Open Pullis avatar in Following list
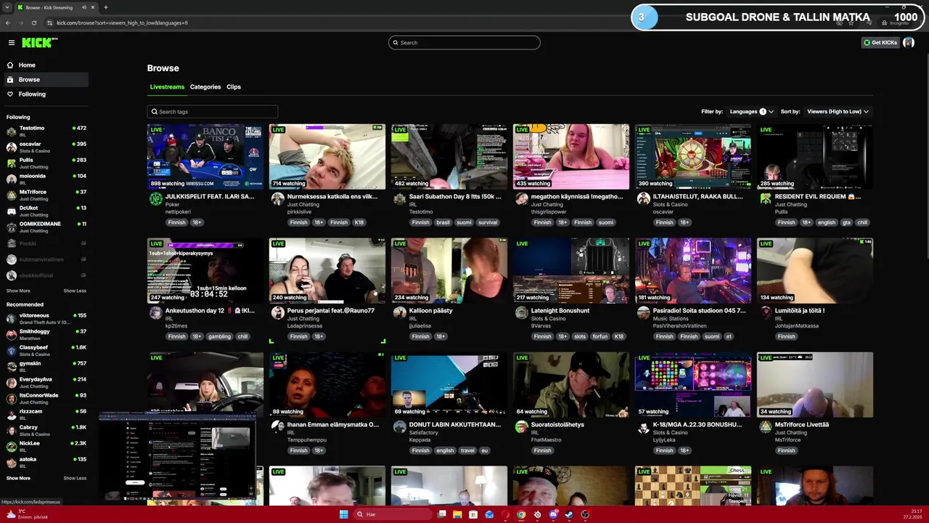Viewport: 929px width, 523px height. pyautogui.click(x=11, y=163)
